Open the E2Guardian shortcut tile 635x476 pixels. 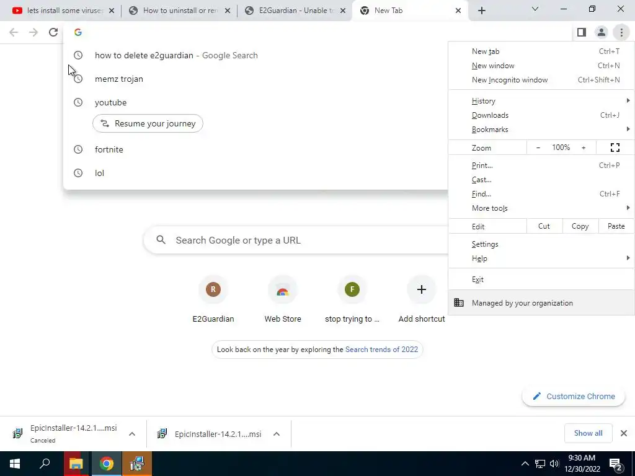tap(213, 299)
